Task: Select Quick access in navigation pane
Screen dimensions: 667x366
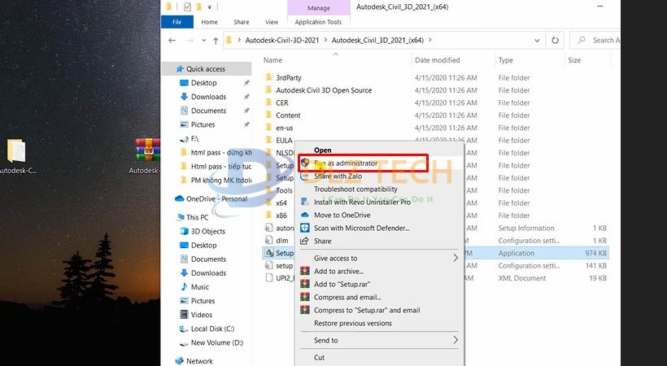Action: (x=206, y=68)
